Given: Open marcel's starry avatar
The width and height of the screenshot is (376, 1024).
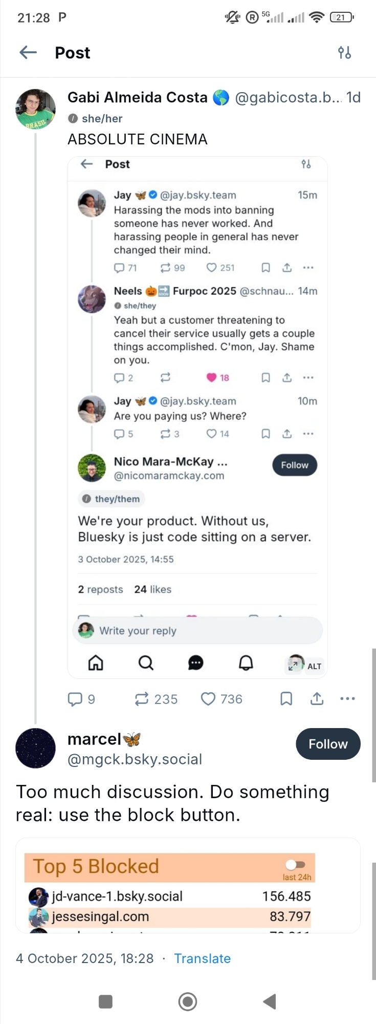Looking at the screenshot, I should [x=35, y=748].
